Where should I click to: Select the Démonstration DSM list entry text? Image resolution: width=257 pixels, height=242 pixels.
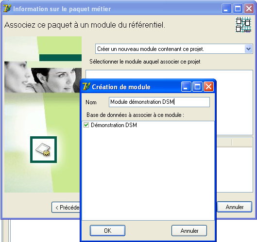coord(114,125)
